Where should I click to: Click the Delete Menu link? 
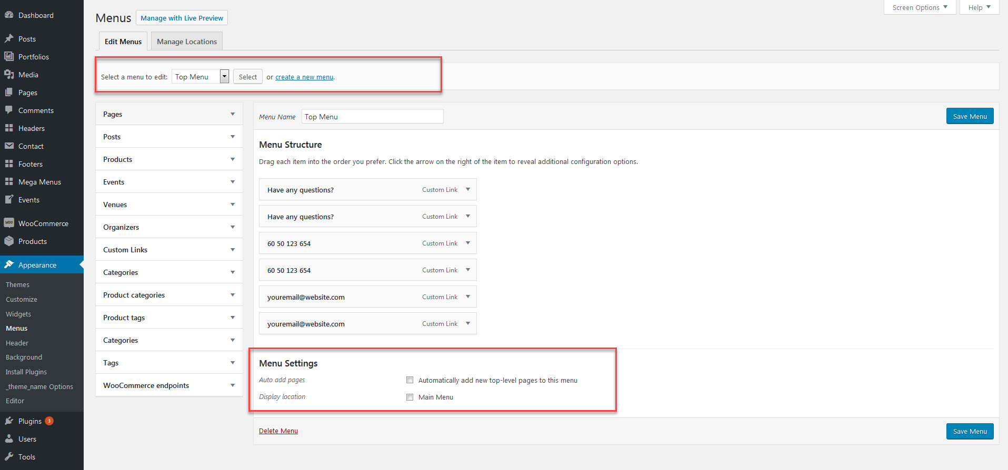click(x=278, y=431)
